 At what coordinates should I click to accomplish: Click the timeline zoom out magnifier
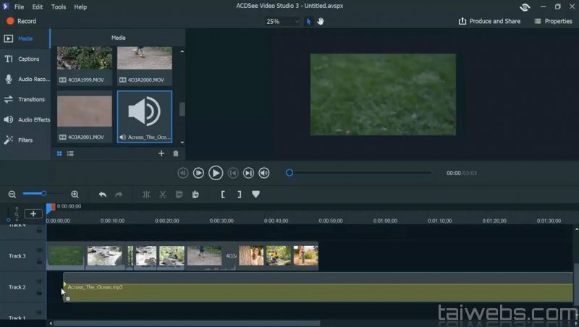12,195
